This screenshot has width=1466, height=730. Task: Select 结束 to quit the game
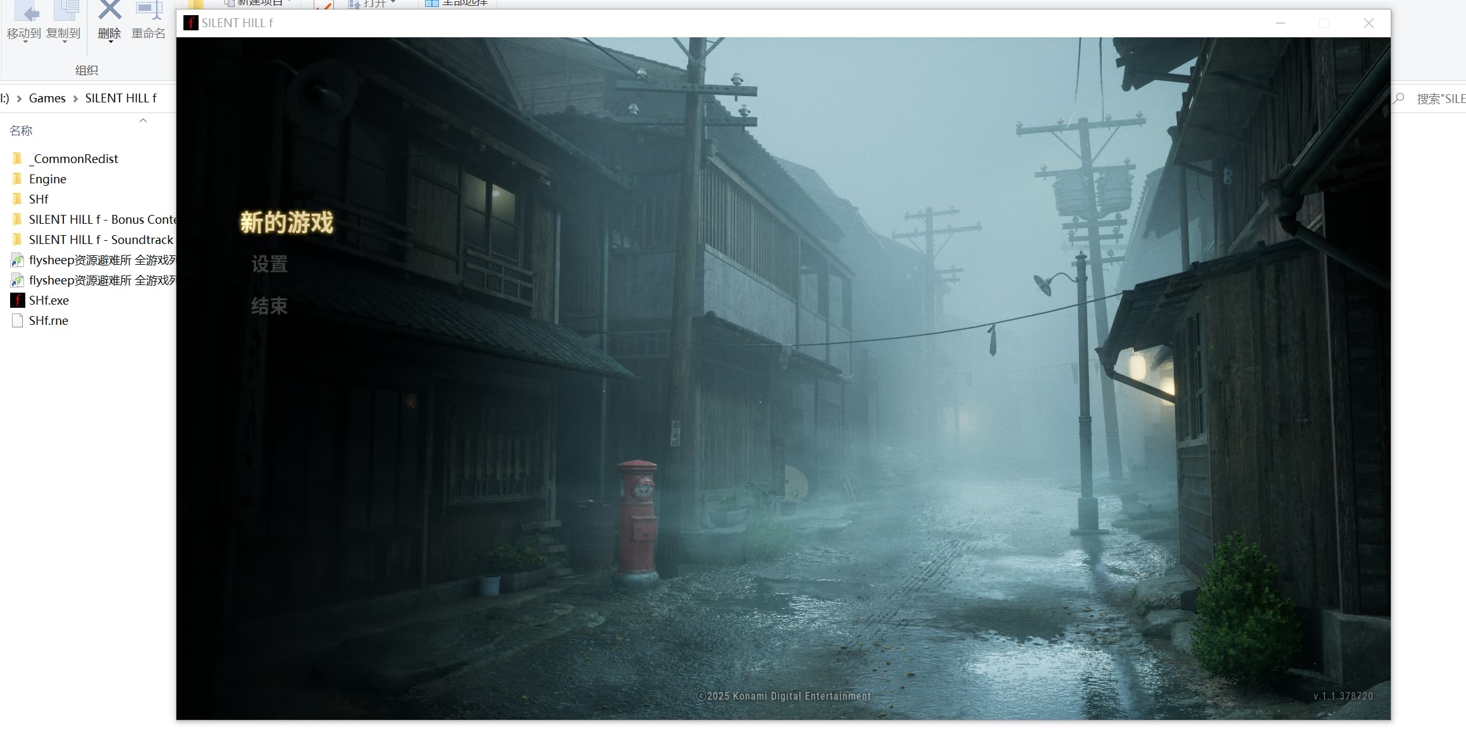click(x=269, y=307)
